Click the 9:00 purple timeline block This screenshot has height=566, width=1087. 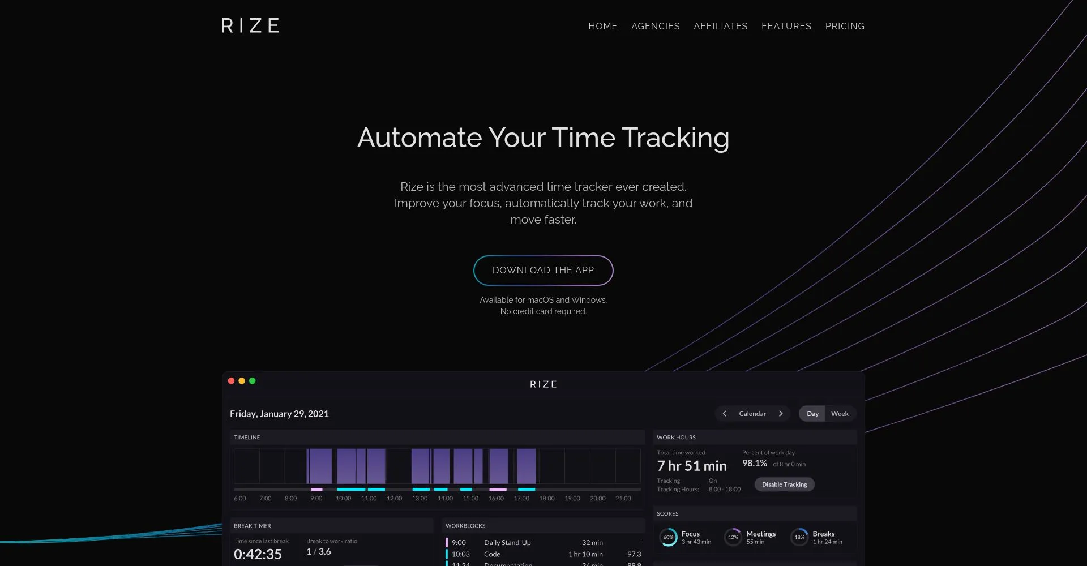[x=319, y=466]
